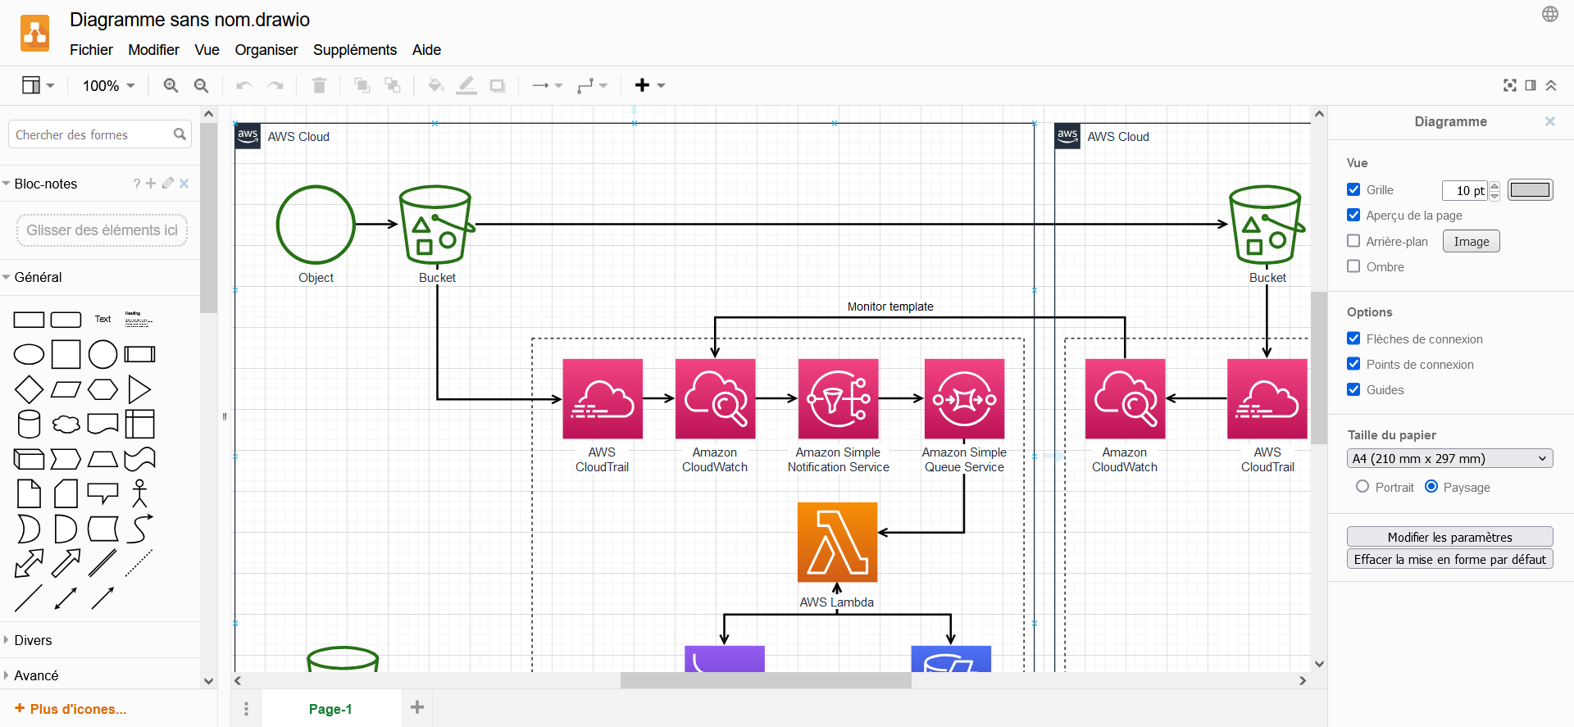The height and width of the screenshot is (727, 1574).
Task: Select the Amazon Simple Notification Service icon
Action: click(838, 399)
